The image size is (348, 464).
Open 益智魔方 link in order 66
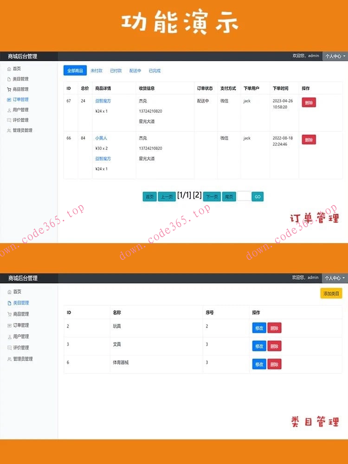click(103, 159)
